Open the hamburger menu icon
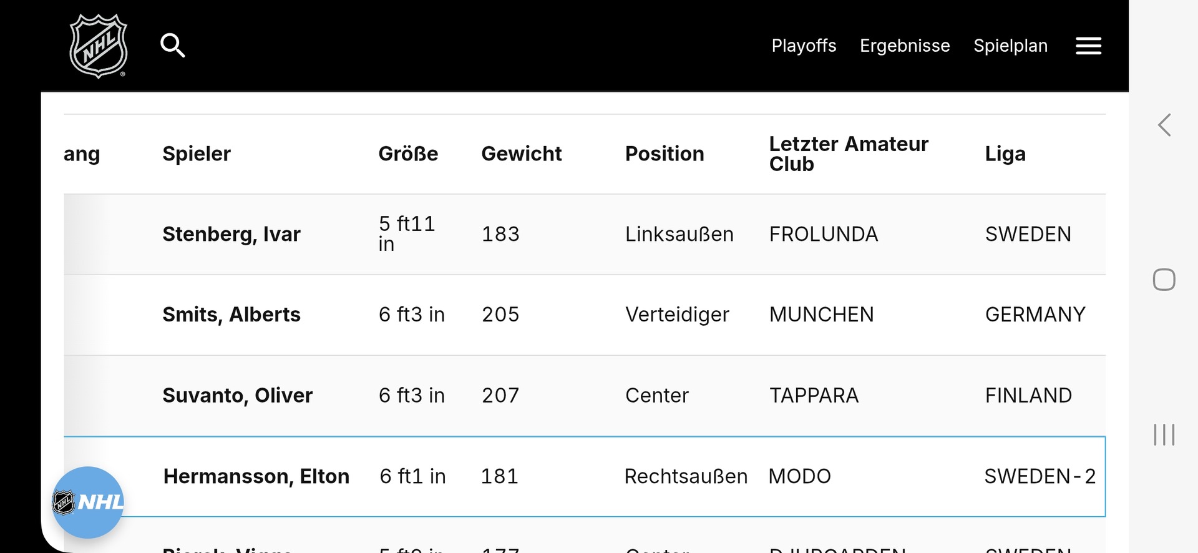Image resolution: width=1198 pixels, height=553 pixels. tap(1088, 46)
